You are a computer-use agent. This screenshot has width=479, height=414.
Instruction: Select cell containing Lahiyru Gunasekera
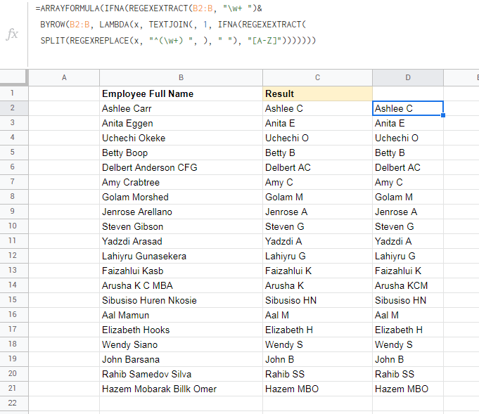coord(181,256)
